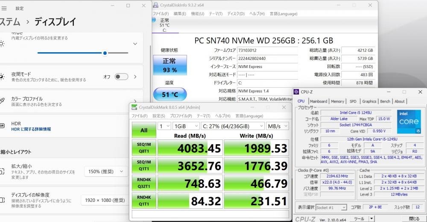Switch to the CPU-Z Graphics tab
Image resolution: width=427 pixels, height=222 pixels.
point(369,101)
